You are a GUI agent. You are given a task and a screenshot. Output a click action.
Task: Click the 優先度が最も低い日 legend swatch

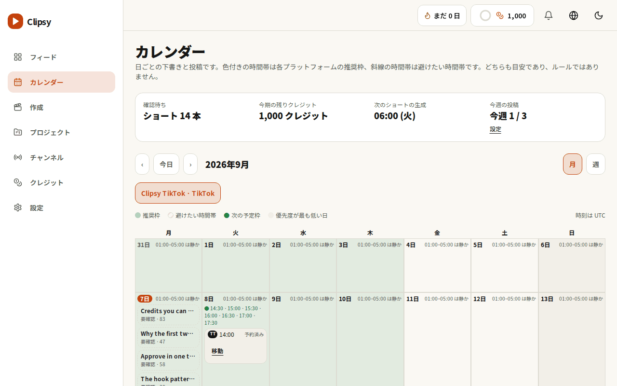[271, 216]
